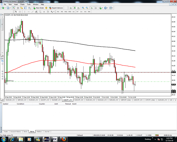Image resolution: width=177 pixels, height=142 pixels.
Task: Switch to the EURUSD H4 chart tab
Action: (10, 100)
